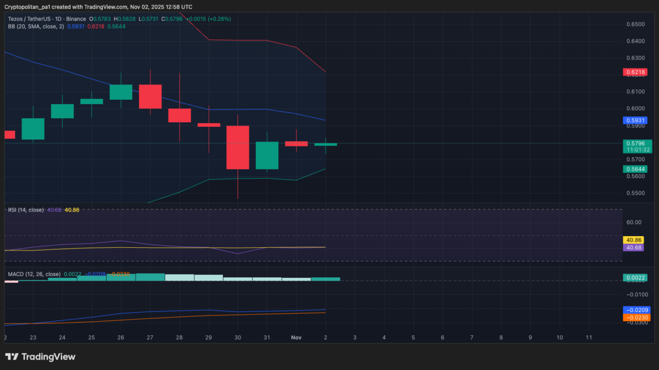The width and height of the screenshot is (659, 370).
Task: Click the orange -0.0230 MACD signal tag
Action: [x=636, y=317]
